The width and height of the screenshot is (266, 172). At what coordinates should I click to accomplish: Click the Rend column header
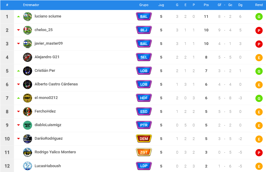pos(259,5)
